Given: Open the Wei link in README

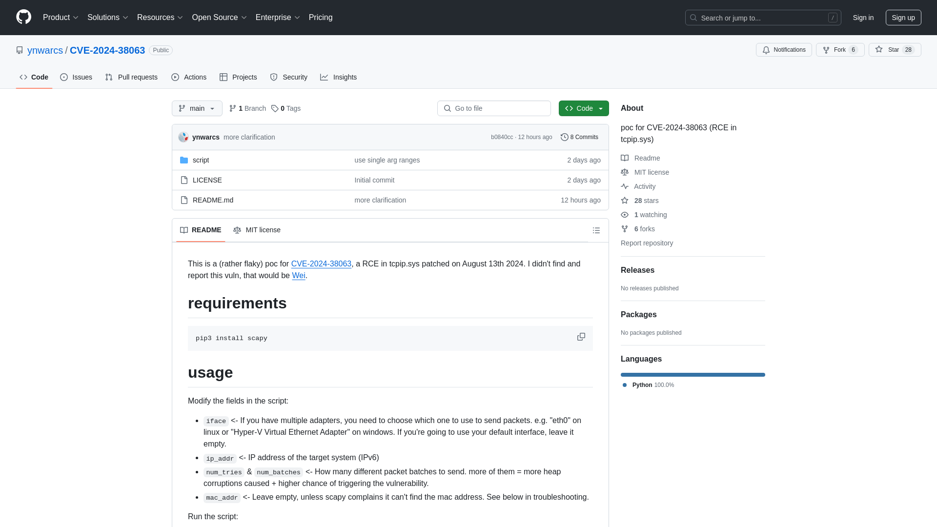Looking at the screenshot, I should [x=299, y=275].
